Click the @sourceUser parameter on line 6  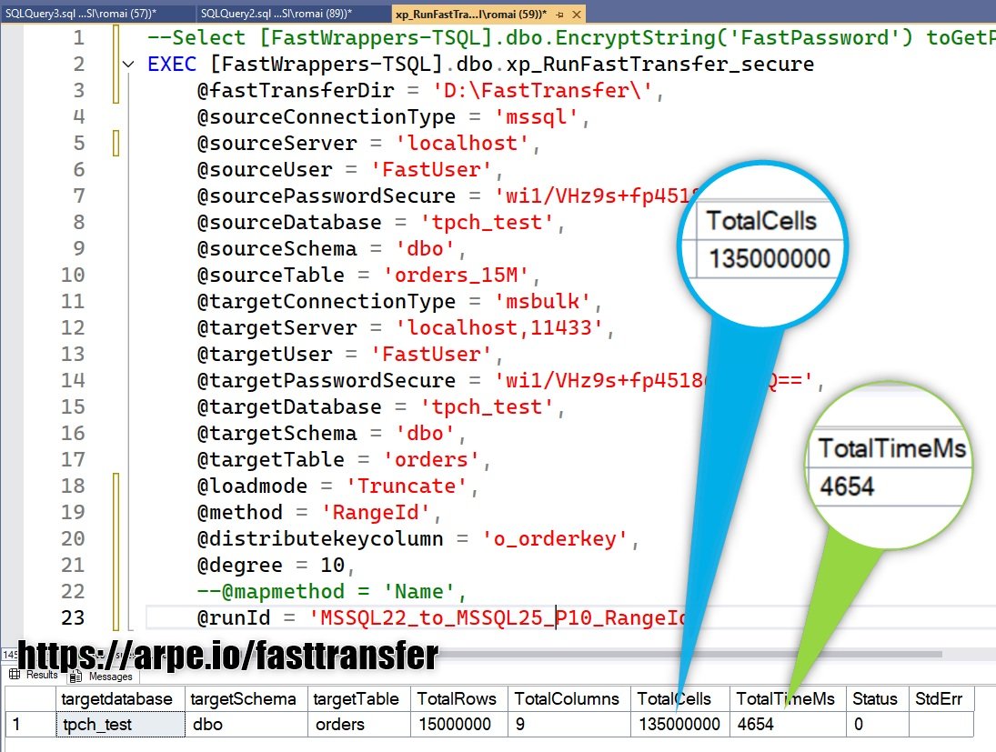pyautogui.click(x=265, y=169)
